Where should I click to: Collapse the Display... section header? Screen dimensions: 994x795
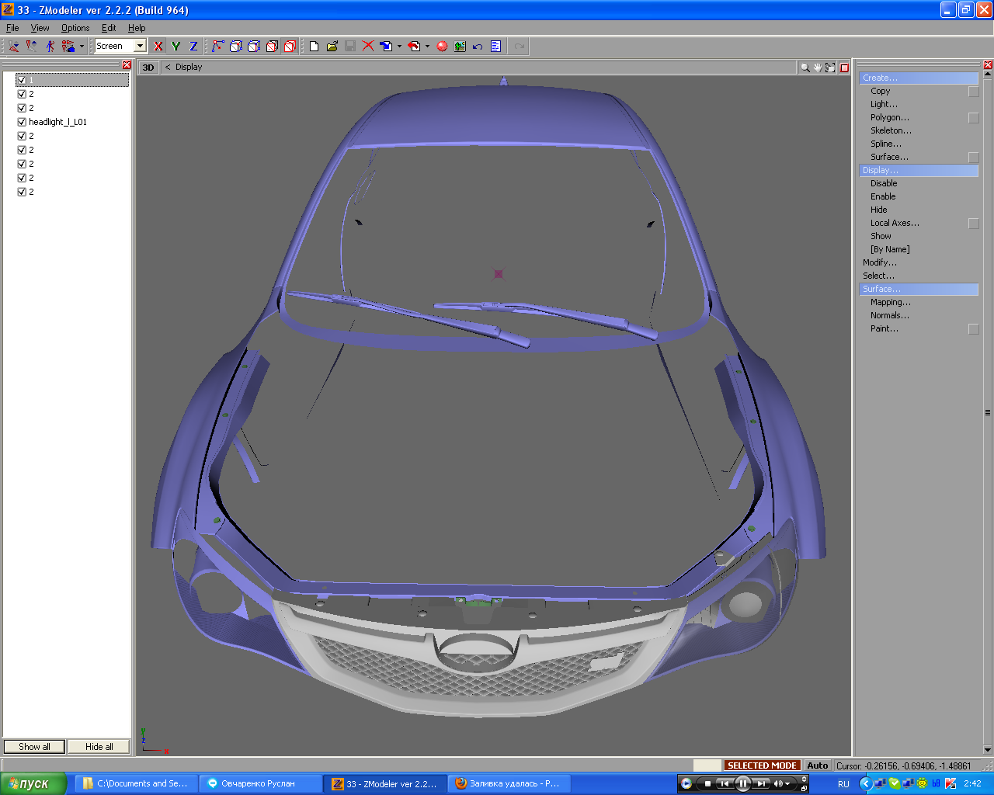coord(919,171)
